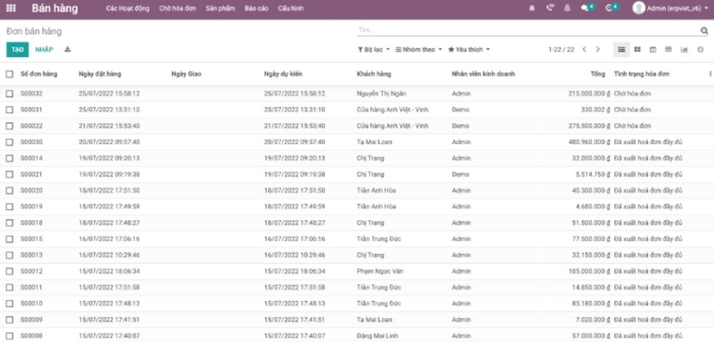Open the Các Hoạt động menu
The height and width of the screenshot is (342, 714).
[128, 8]
